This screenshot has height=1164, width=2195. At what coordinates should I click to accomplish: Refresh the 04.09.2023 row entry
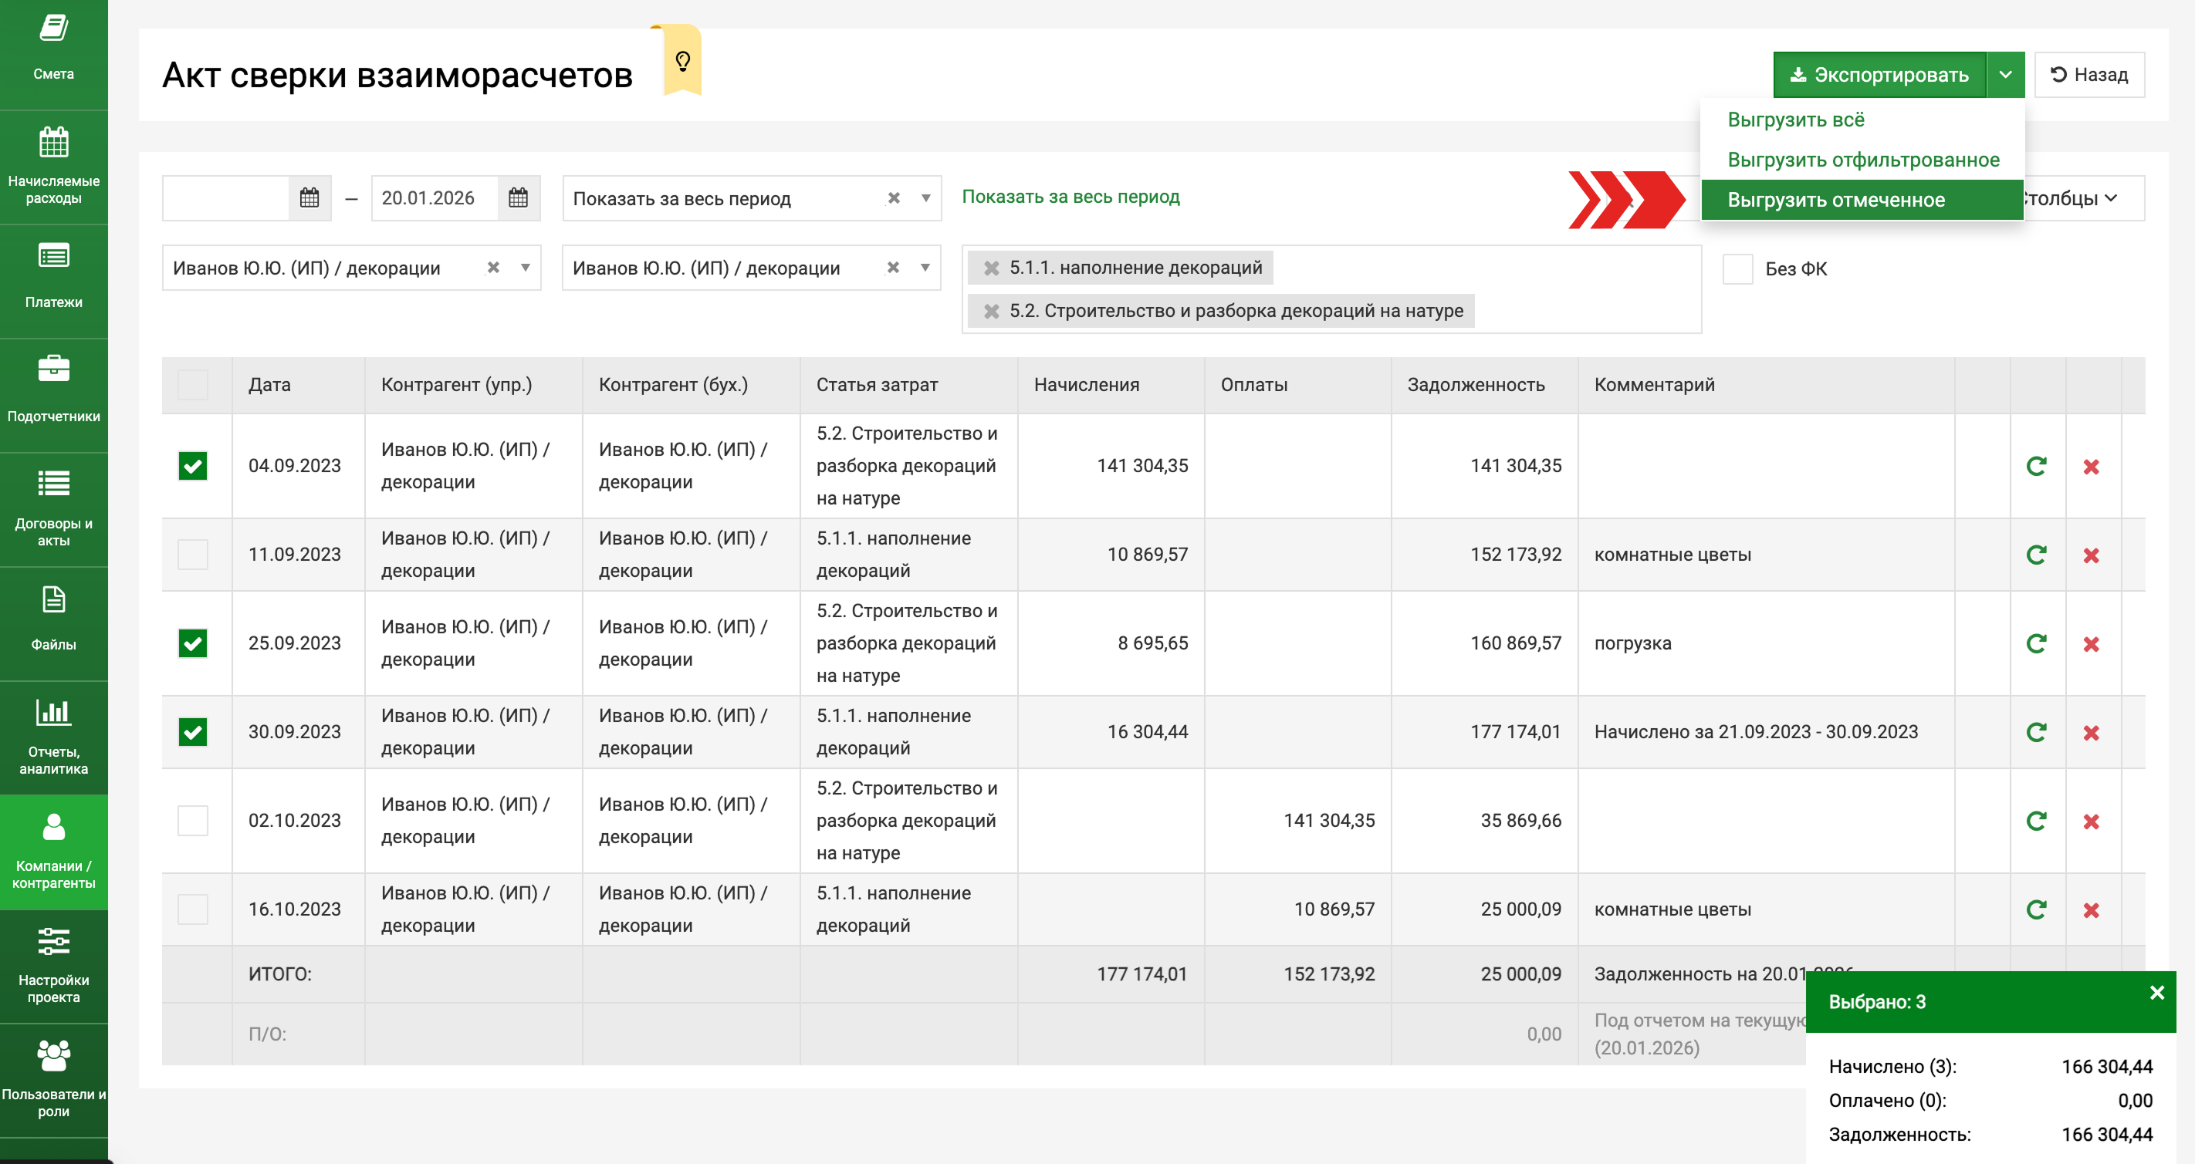tap(2036, 467)
